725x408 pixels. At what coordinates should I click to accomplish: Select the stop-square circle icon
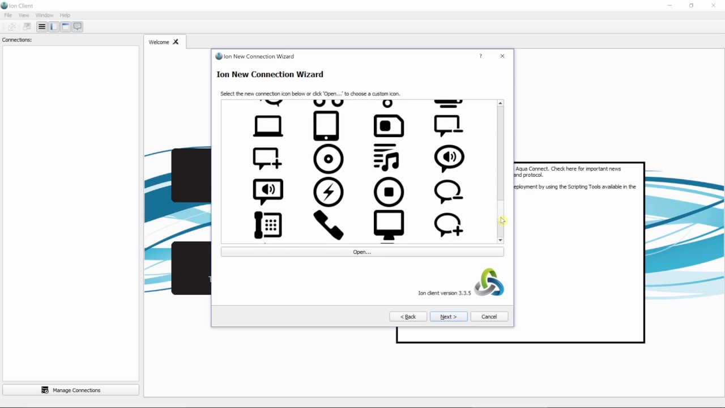389,192
